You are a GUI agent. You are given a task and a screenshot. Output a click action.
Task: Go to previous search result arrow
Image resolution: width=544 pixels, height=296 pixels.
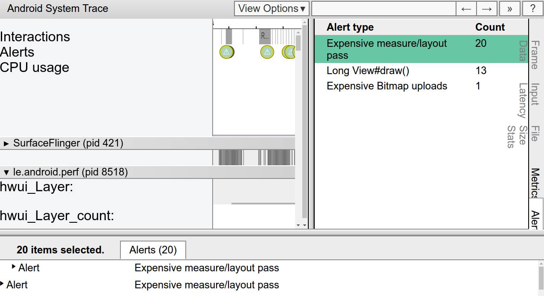[x=466, y=9]
